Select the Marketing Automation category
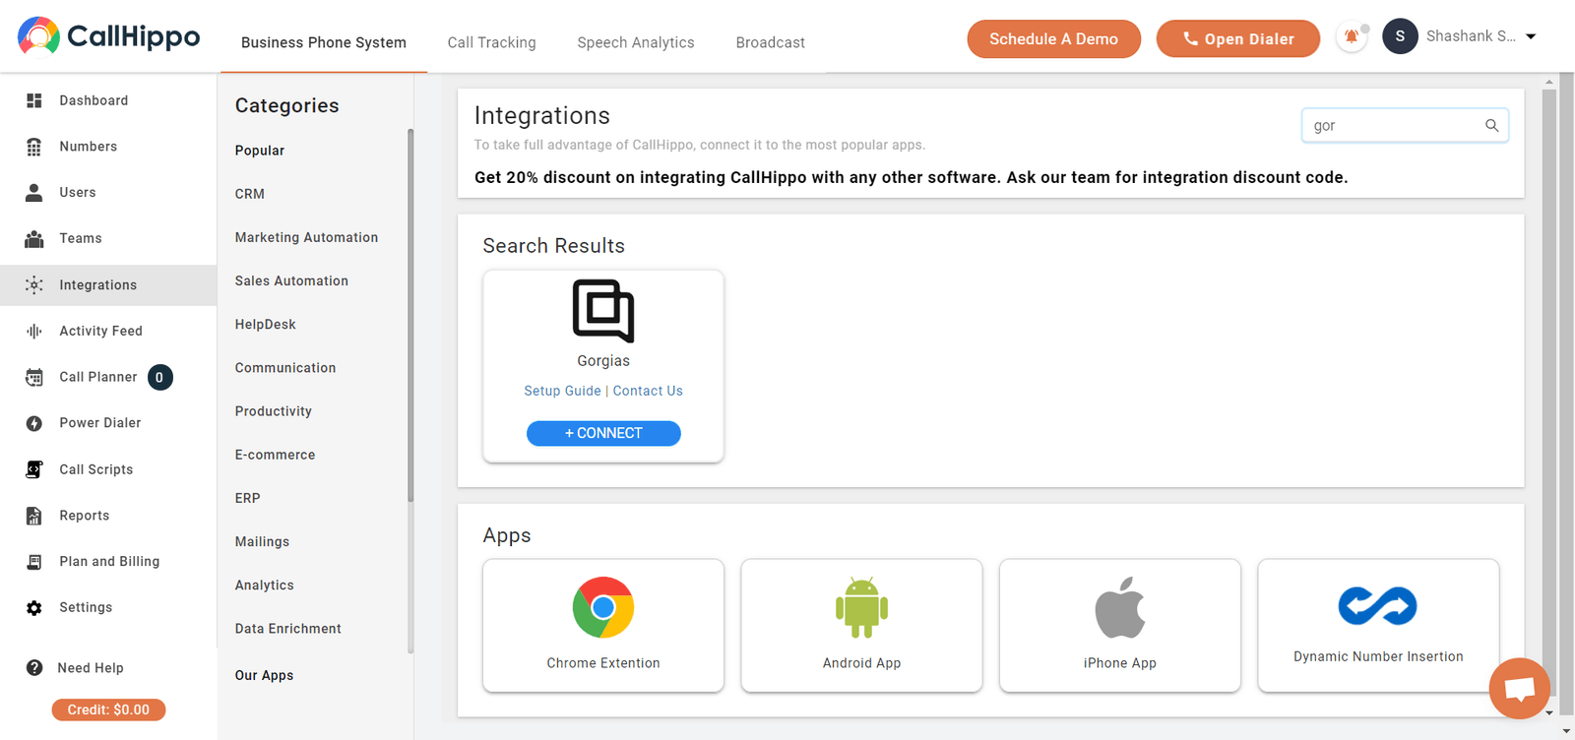 click(306, 237)
